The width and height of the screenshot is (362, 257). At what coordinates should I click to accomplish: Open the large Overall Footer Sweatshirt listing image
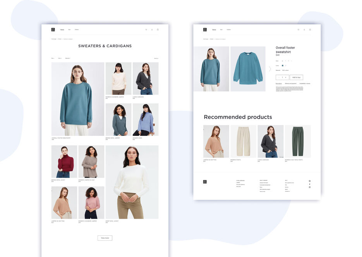(x=78, y=99)
